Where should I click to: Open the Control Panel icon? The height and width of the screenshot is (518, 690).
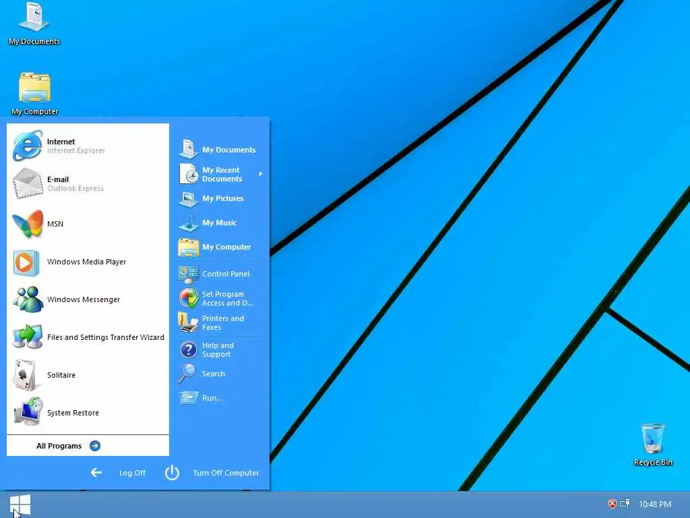click(x=189, y=275)
